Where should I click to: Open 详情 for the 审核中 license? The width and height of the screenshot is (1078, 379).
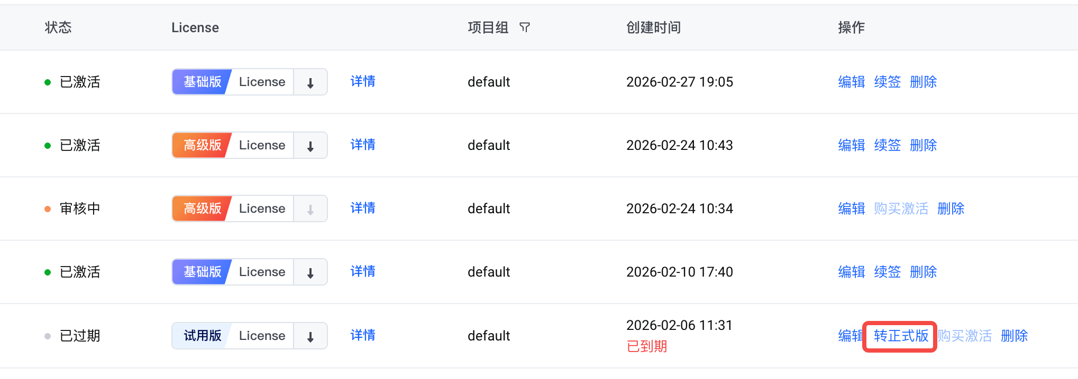[x=363, y=208]
